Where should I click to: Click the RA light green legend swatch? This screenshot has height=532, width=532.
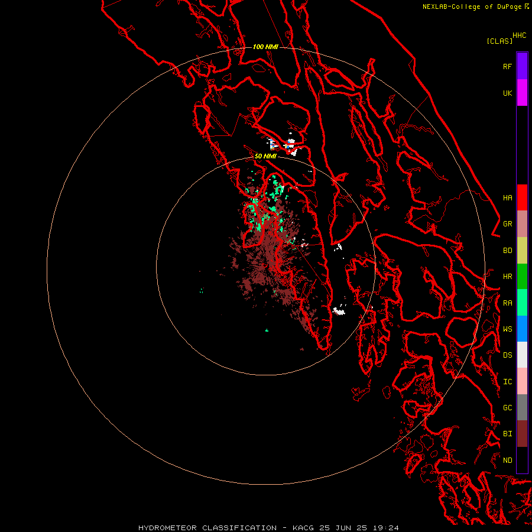(522, 303)
